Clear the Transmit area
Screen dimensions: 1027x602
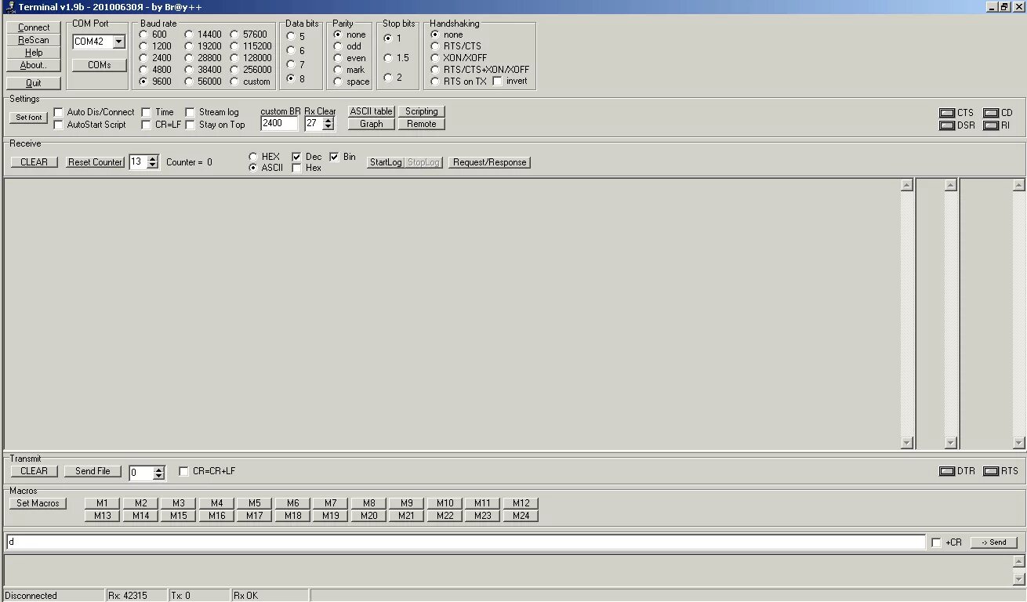(x=34, y=471)
